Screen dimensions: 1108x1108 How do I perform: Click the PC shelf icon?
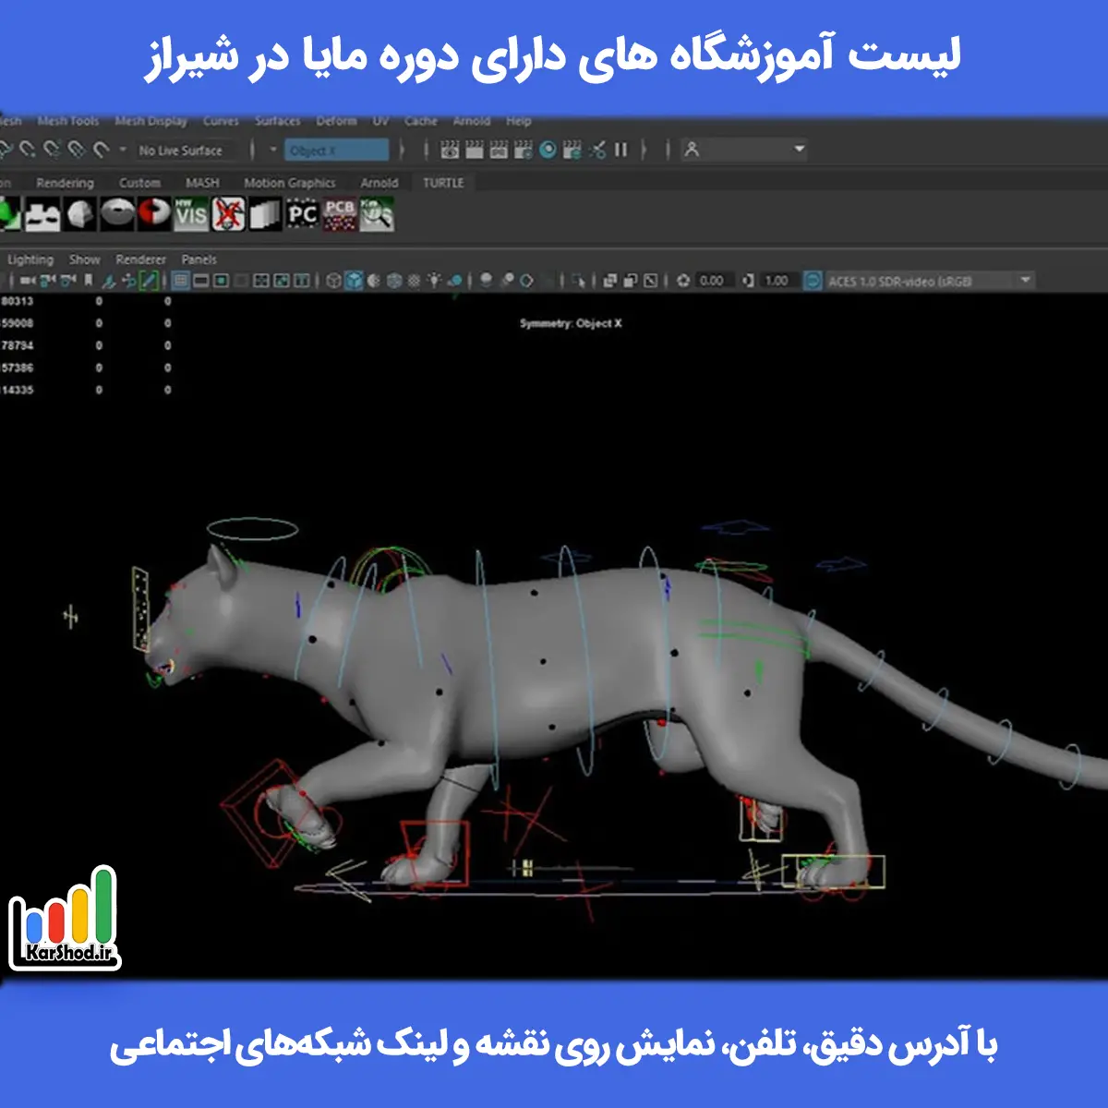click(303, 215)
